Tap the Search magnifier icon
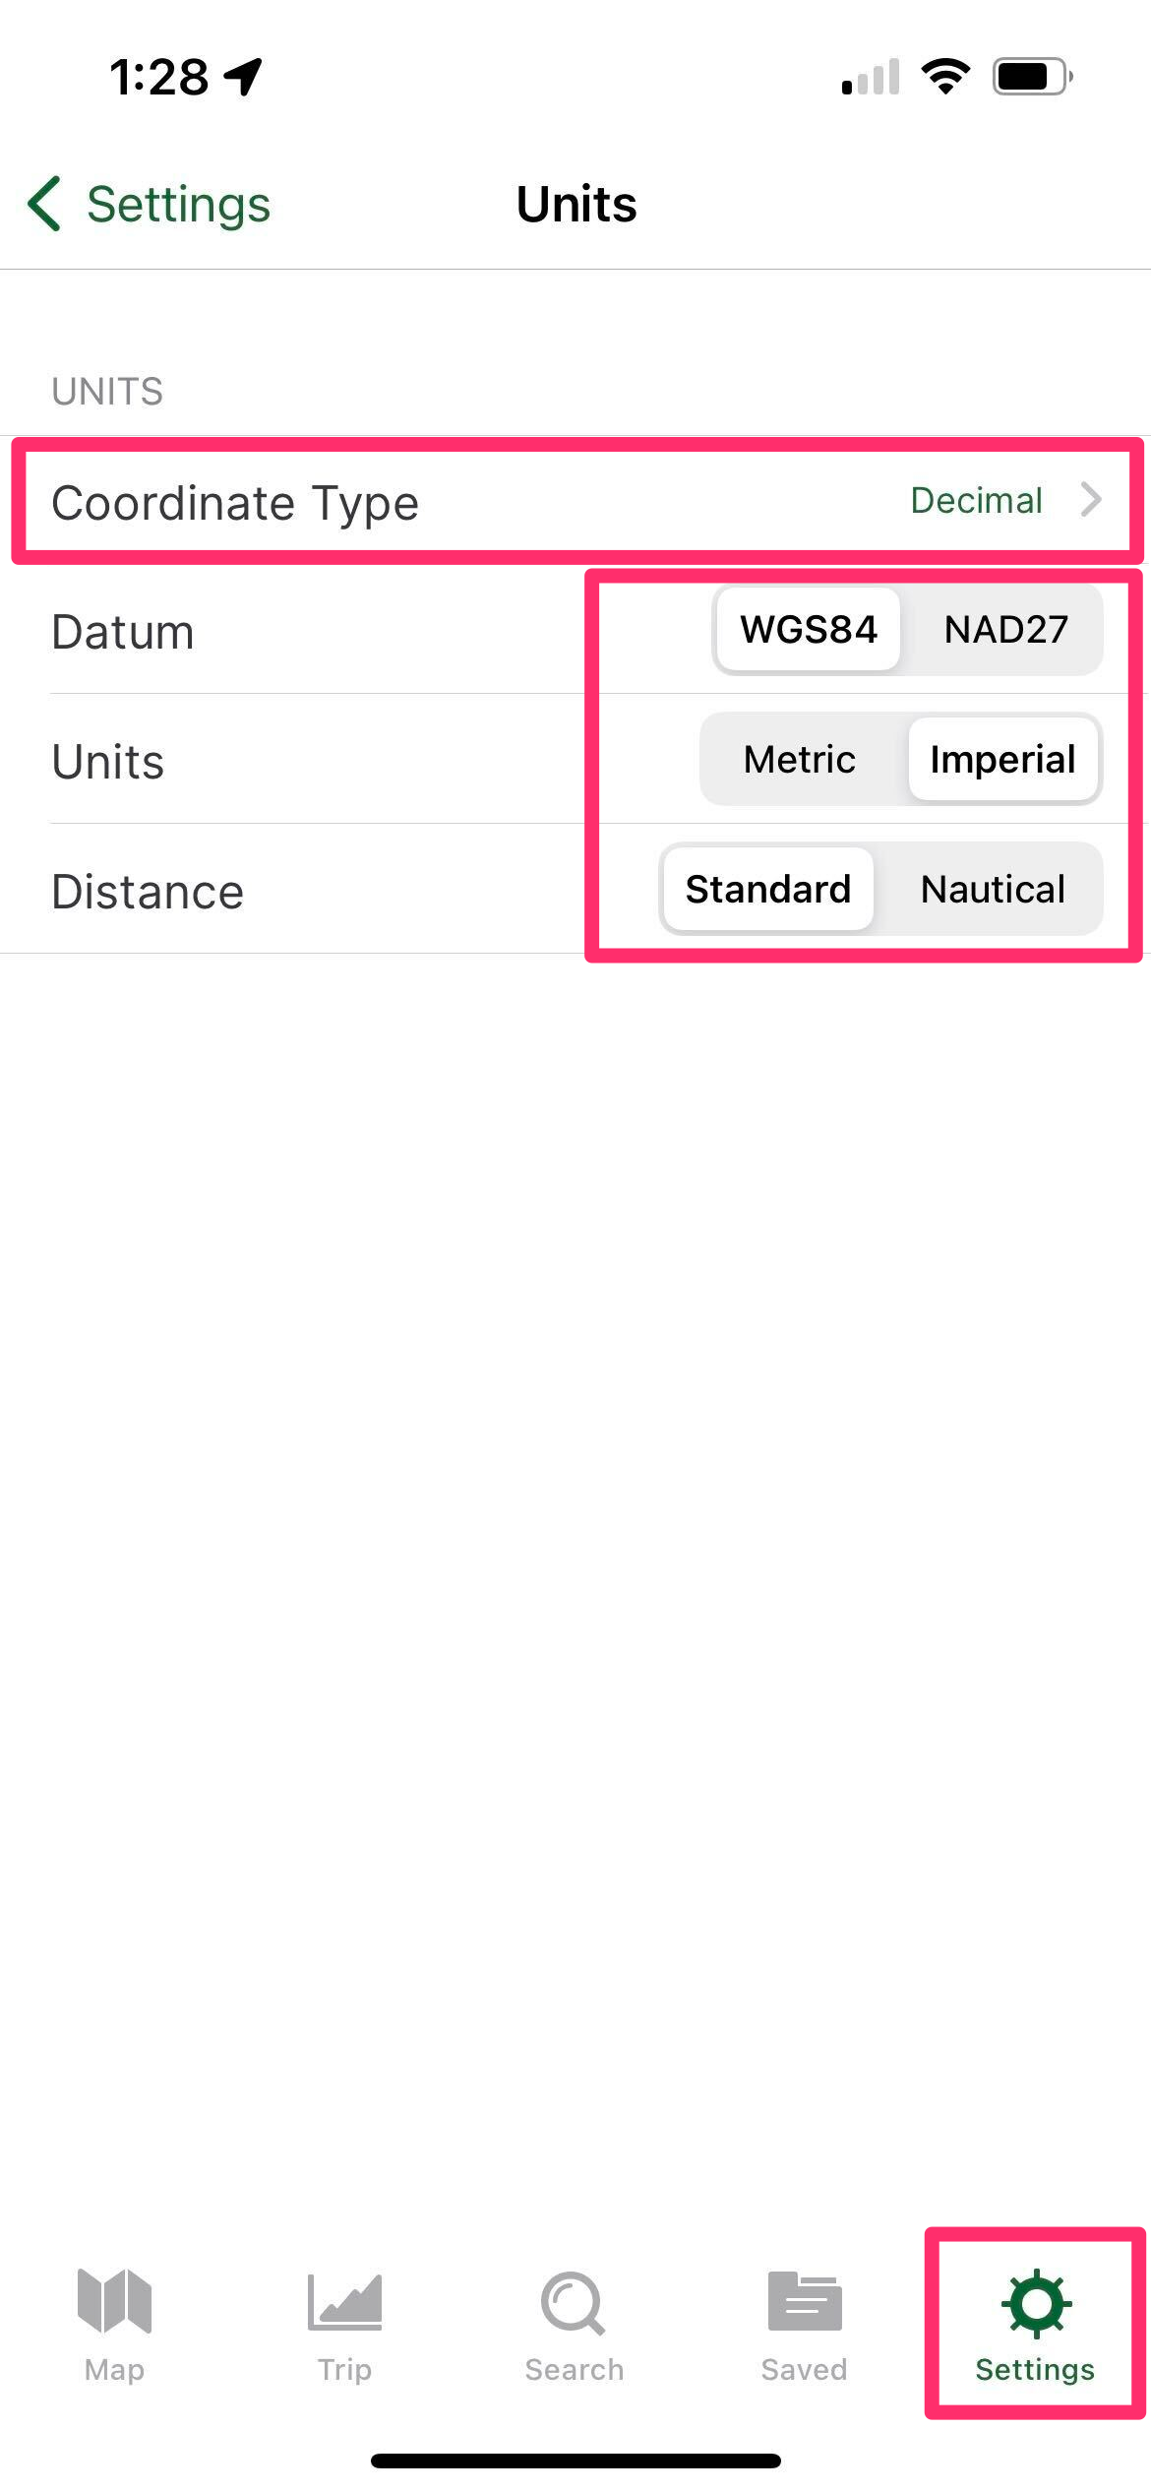Image resolution: width=1151 pixels, height=2492 pixels. 574,2303
